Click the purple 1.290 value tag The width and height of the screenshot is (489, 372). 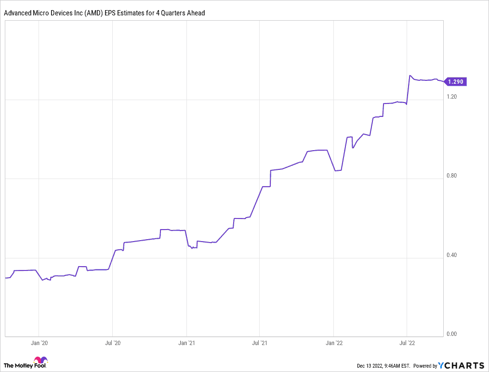coord(455,82)
